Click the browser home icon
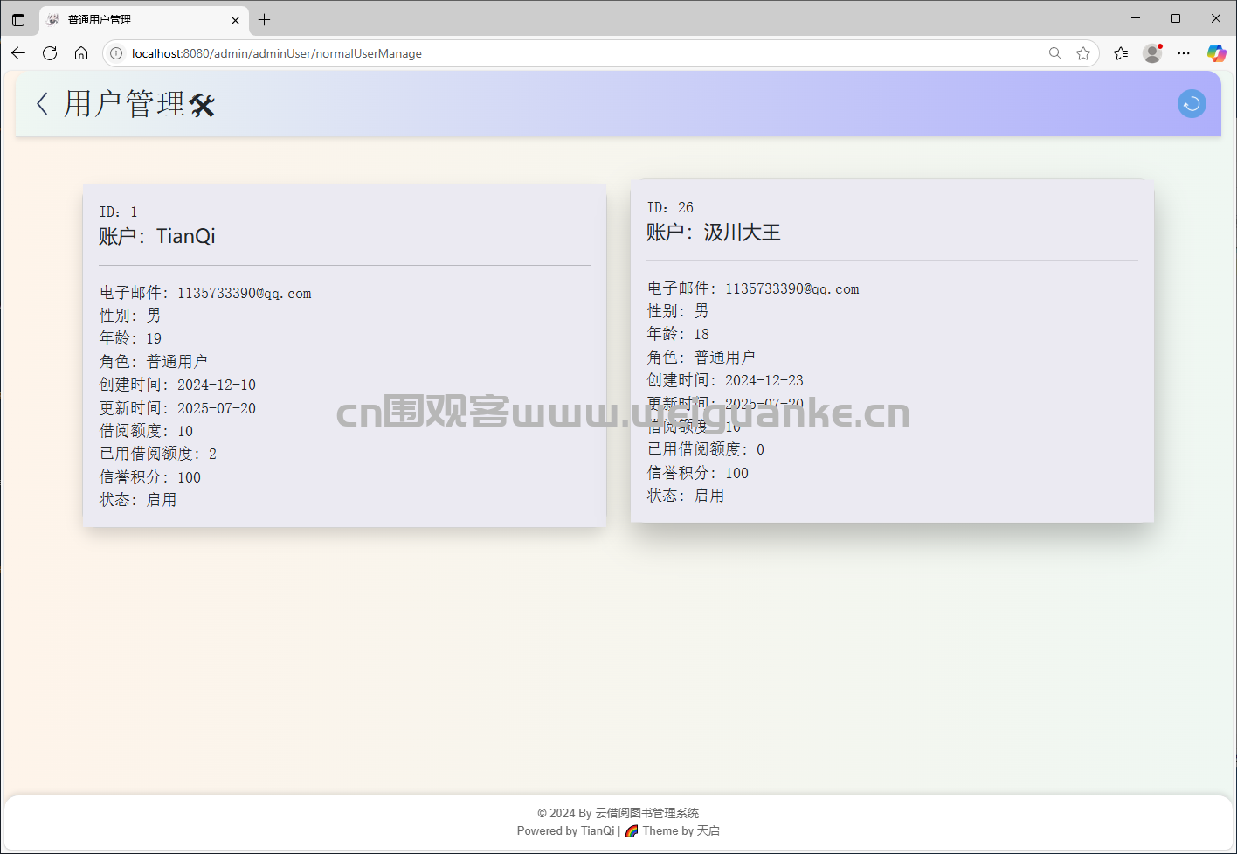 click(x=81, y=53)
